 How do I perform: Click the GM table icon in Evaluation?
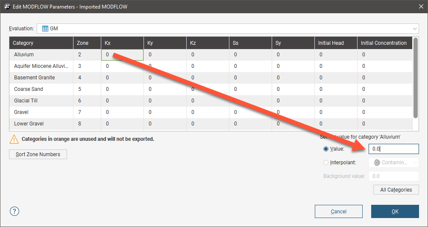point(45,29)
